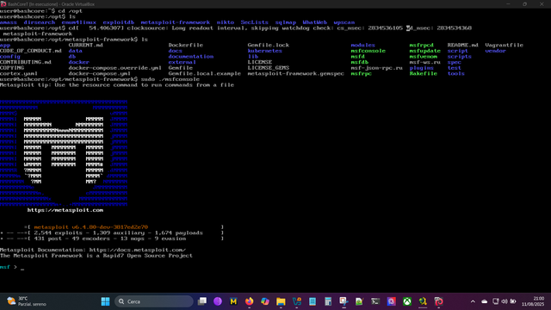Click 'metasploit-framework.gemspec' file name
Image resolution: width=551 pixels, height=310 pixels.
pyautogui.click(x=295, y=73)
